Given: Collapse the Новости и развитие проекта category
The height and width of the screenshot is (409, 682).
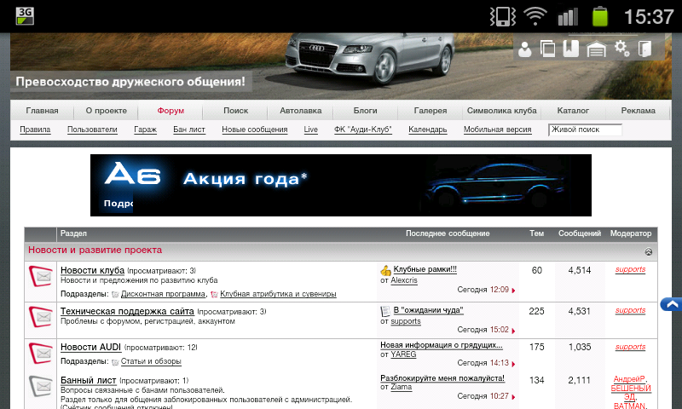Looking at the screenshot, I should [648, 251].
